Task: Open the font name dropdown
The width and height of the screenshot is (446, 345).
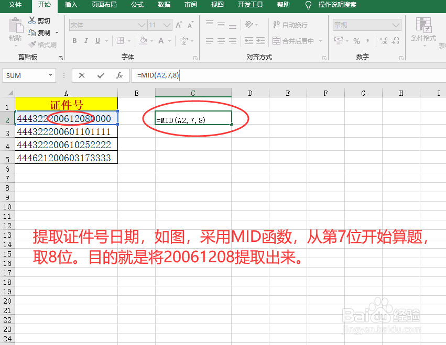Action: tap(142, 25)
